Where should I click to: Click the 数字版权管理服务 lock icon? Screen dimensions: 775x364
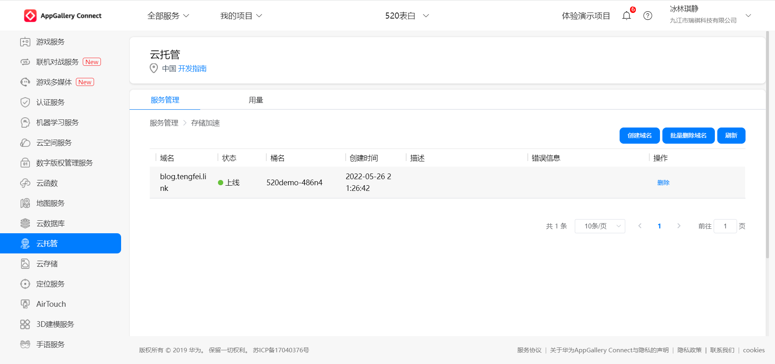point(25,163)
